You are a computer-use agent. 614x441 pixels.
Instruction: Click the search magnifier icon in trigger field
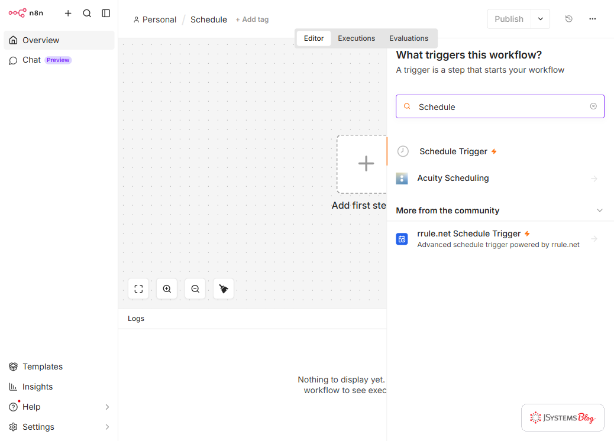tap(407, 106)
